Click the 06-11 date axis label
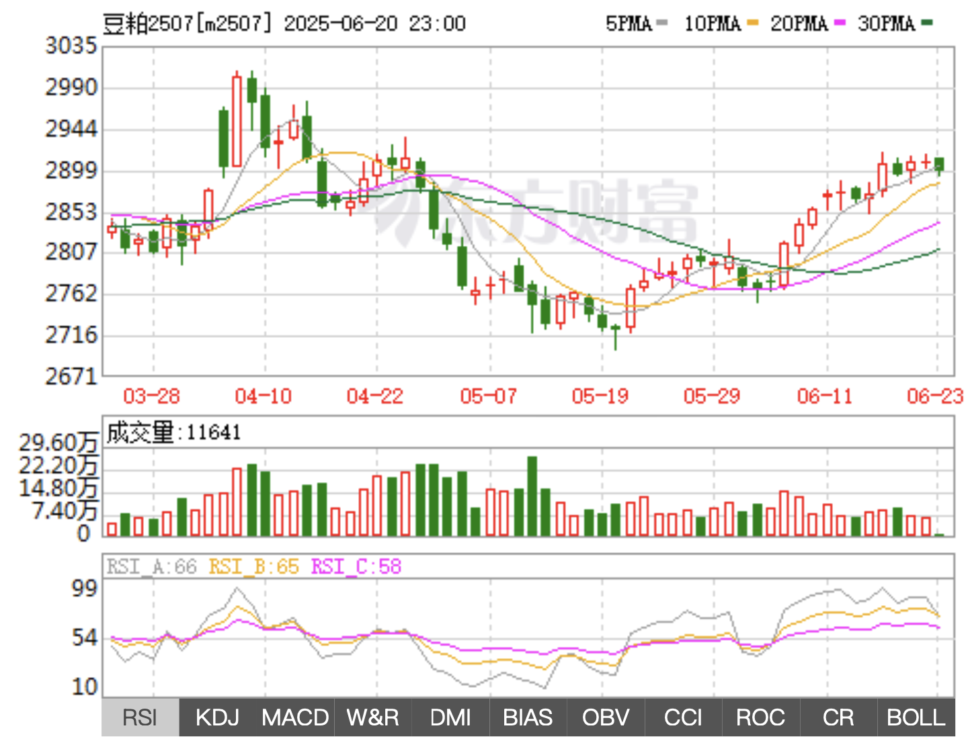 pyautogui.click(x=825, y=396)
